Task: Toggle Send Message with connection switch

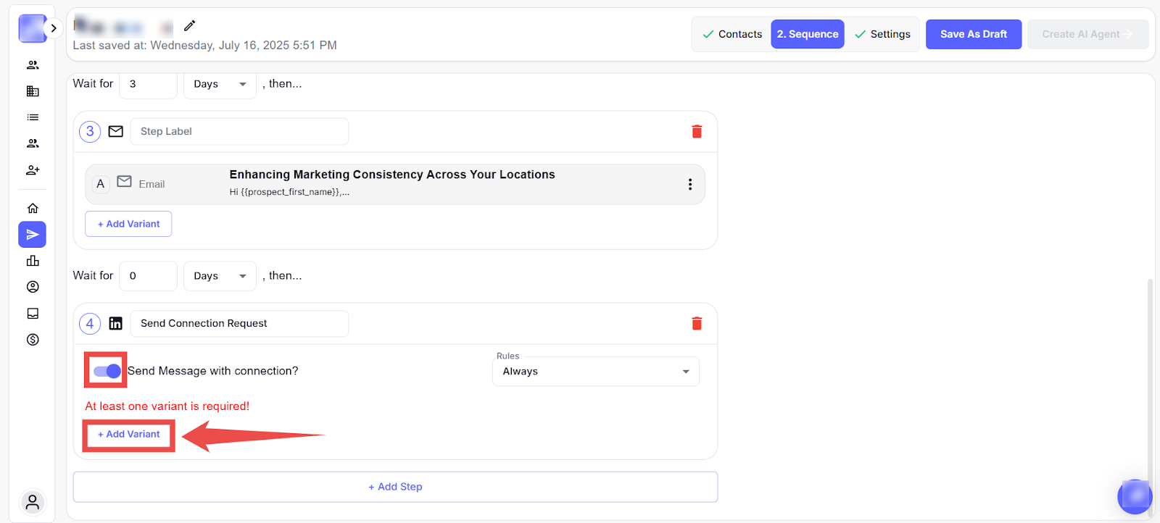Action: pos(107,371)
